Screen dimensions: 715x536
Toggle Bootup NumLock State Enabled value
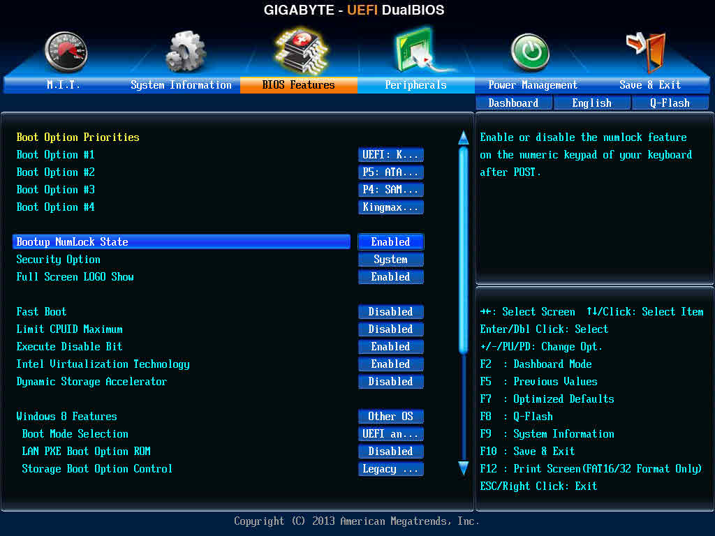[391, 241]
